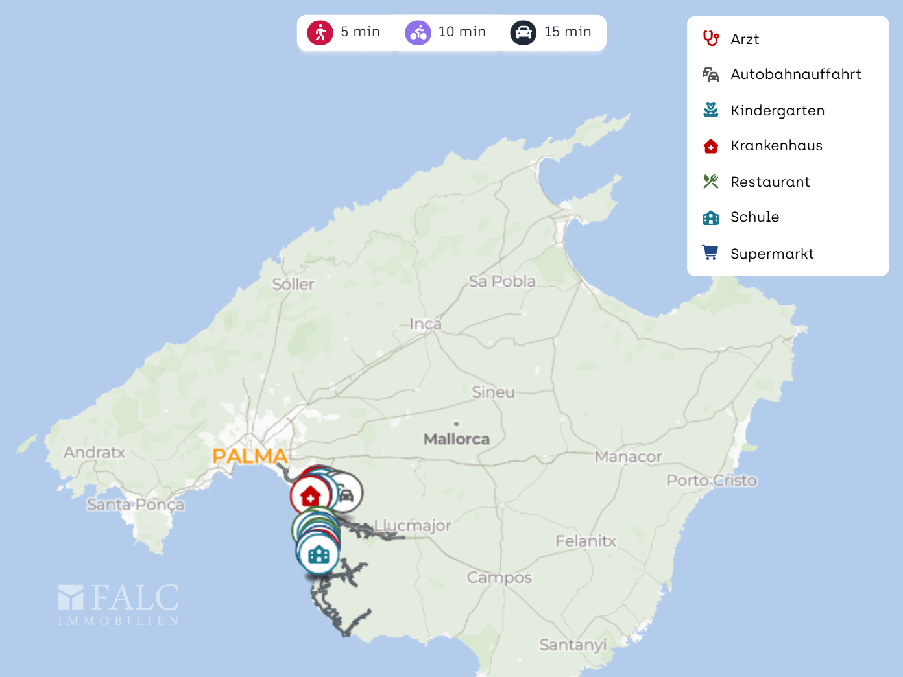The image size is (903, 677).
Task: Open the teal school marker on map
Action: (319, 554)
